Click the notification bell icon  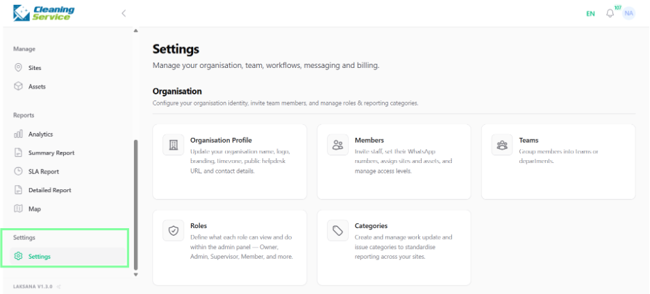pyautogui.click(x=610, y=13)
